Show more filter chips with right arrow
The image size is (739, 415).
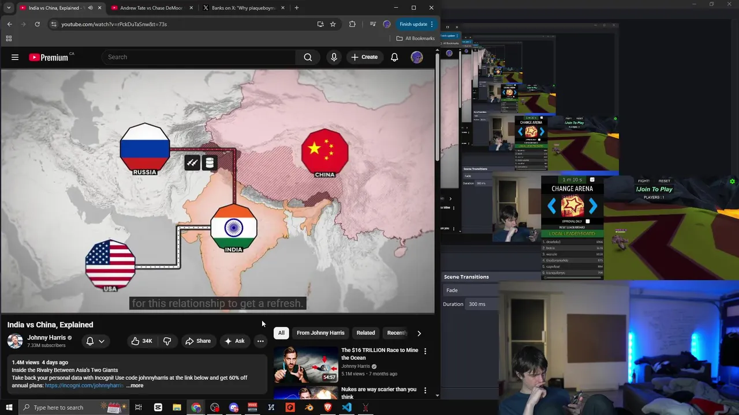coord(419,333)
